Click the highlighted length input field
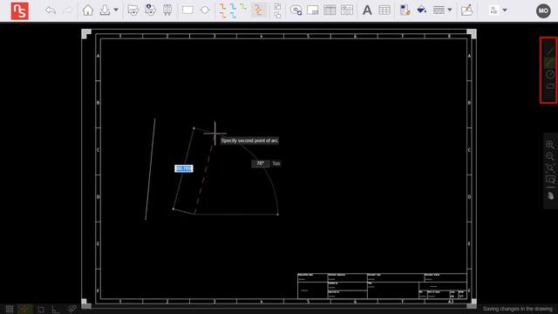Screen dimensions: 558x314 184,168
